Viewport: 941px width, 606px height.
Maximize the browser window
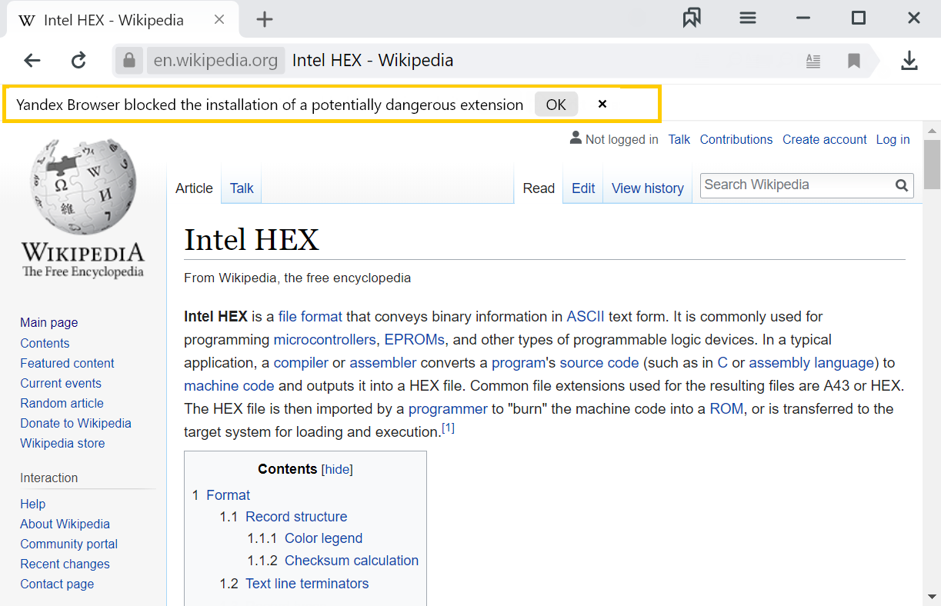[859, 18]
